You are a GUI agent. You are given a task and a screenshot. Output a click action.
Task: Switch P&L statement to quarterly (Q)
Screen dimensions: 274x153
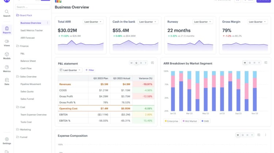point(136,63)
